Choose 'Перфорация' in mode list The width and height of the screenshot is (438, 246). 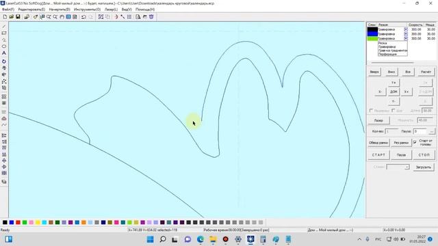pyautogui.click(x=387, y=54)
